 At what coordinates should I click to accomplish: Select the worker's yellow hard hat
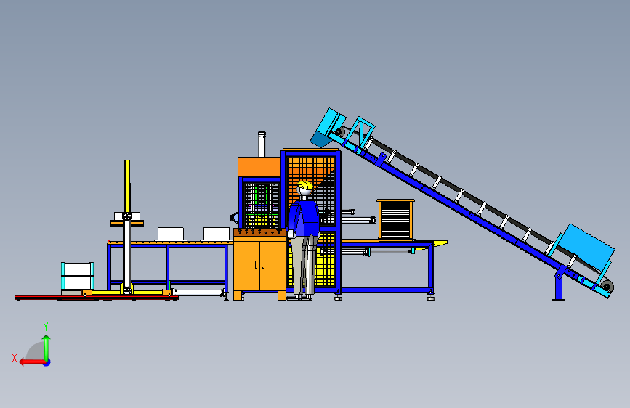(x=304, y=186)
